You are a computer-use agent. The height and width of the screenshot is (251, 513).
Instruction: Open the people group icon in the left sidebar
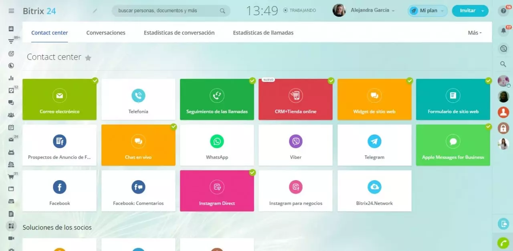pyautogui.click(x=11, y=115)
